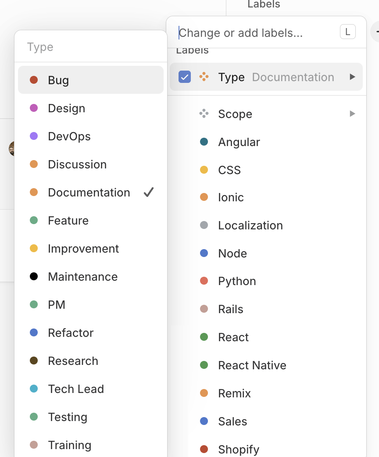Viewport: 379px width, 457px height.
Task: Select the Maintenance type label
Action: pos(91,277)
